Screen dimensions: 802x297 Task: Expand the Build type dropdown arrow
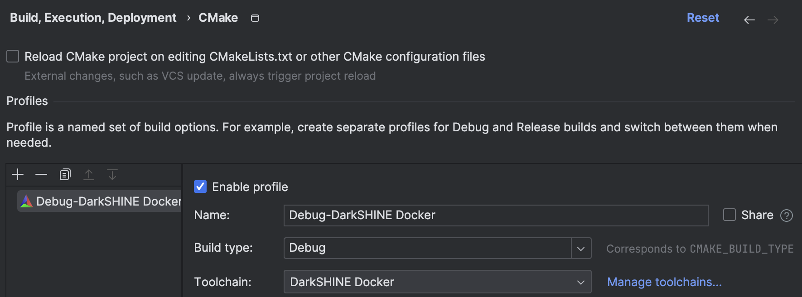pos(581,248)
